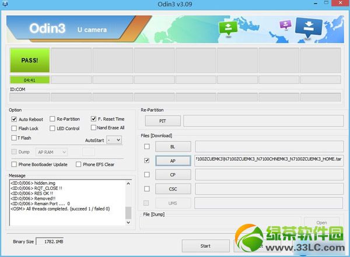Uncheck the AP file checkbox

point(147,160)
